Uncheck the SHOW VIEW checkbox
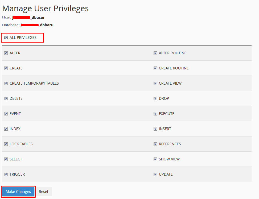Screen dimensions: 259x199 155,159
